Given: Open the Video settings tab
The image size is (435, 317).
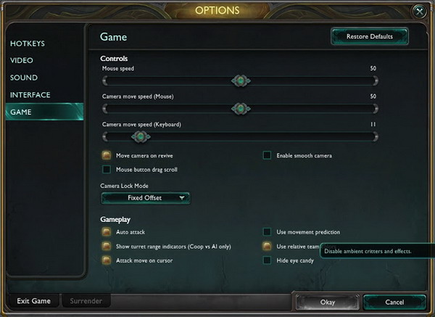Looking at the screenshot, I should point(22,60).
